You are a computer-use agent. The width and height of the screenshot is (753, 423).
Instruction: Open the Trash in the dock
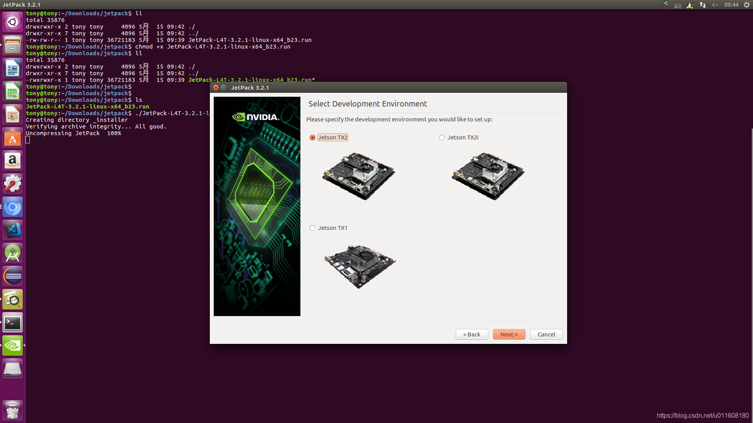click(x=13, y=410)
